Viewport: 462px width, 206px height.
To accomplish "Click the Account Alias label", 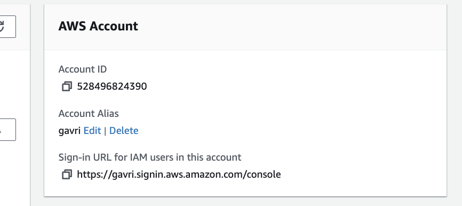I will (x=89, y=114).
